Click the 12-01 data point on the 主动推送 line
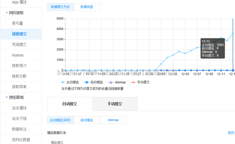 click(x=161, y=64)
